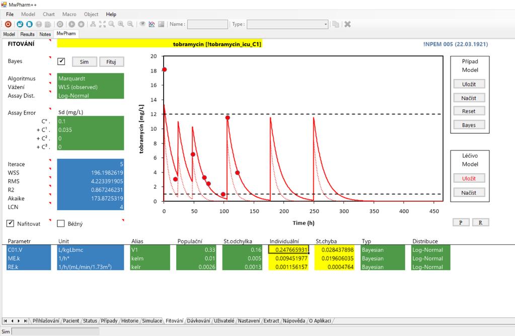The image size is (515, 336).
Task: Click the hierarchy layout toolbar icon
Action: [x=93, y=24]
